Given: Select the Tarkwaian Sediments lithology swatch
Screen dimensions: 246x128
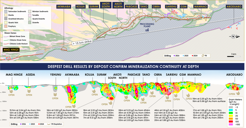Looking at the screenshot, I should [x=6, y=12].
